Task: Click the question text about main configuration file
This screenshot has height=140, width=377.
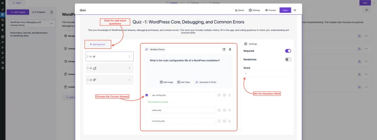Action: coord(185,61)
